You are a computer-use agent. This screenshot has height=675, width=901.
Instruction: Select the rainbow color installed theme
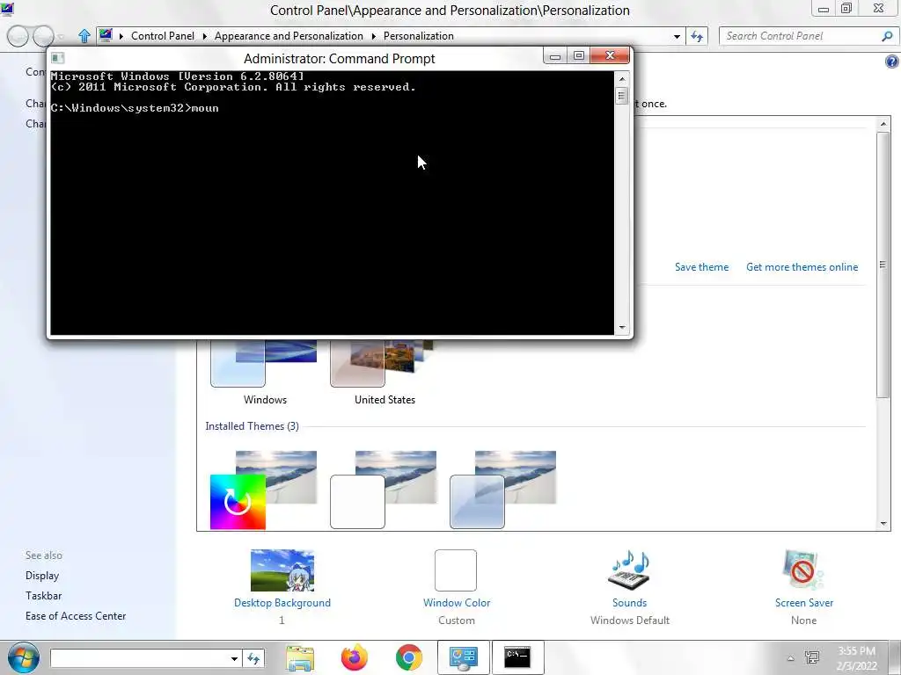pos(264,490)
